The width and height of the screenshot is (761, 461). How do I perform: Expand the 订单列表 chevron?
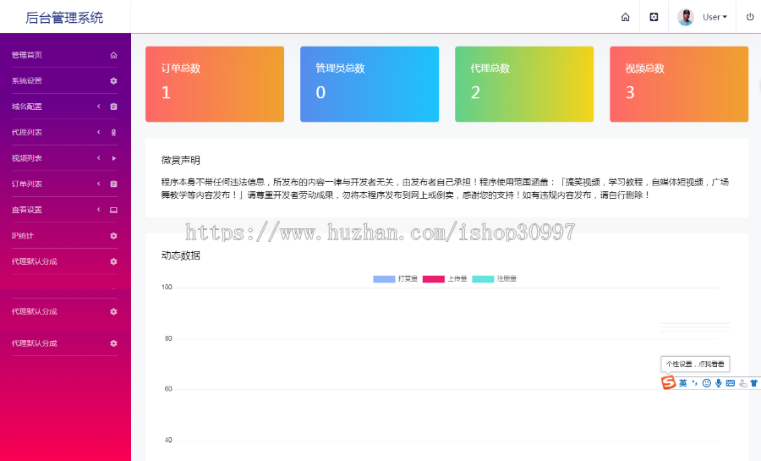point(99,184)
